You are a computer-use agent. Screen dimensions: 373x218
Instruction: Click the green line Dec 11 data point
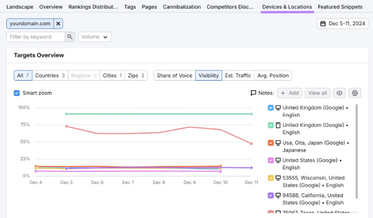point(251,114)
